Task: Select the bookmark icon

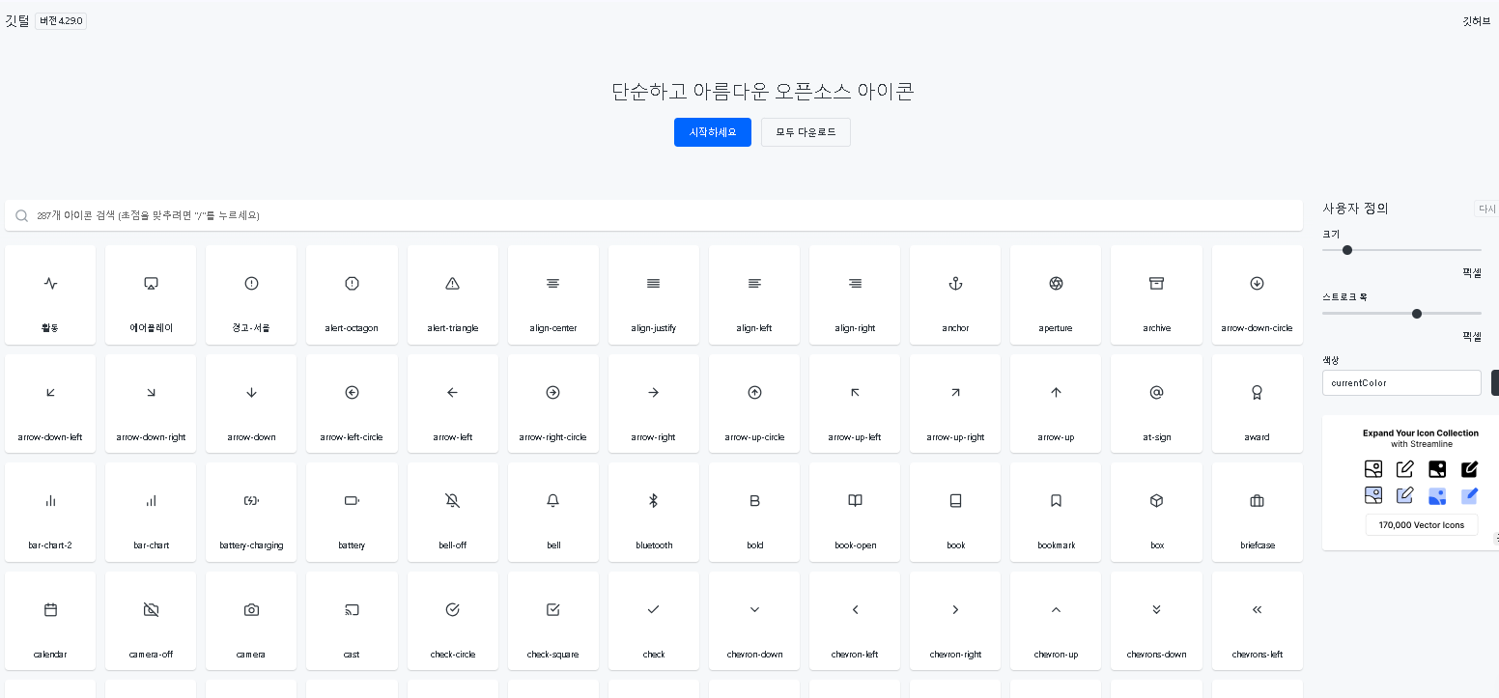Action: tap(1056, 512)
